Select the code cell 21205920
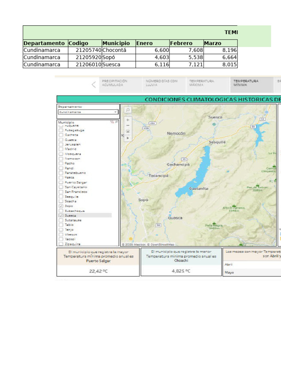This screenshot has height=375, width=281. tap(85, 57)
